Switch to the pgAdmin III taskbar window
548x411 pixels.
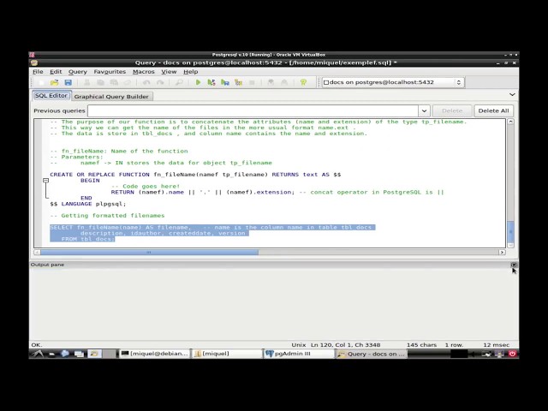(x=299, y=354)
